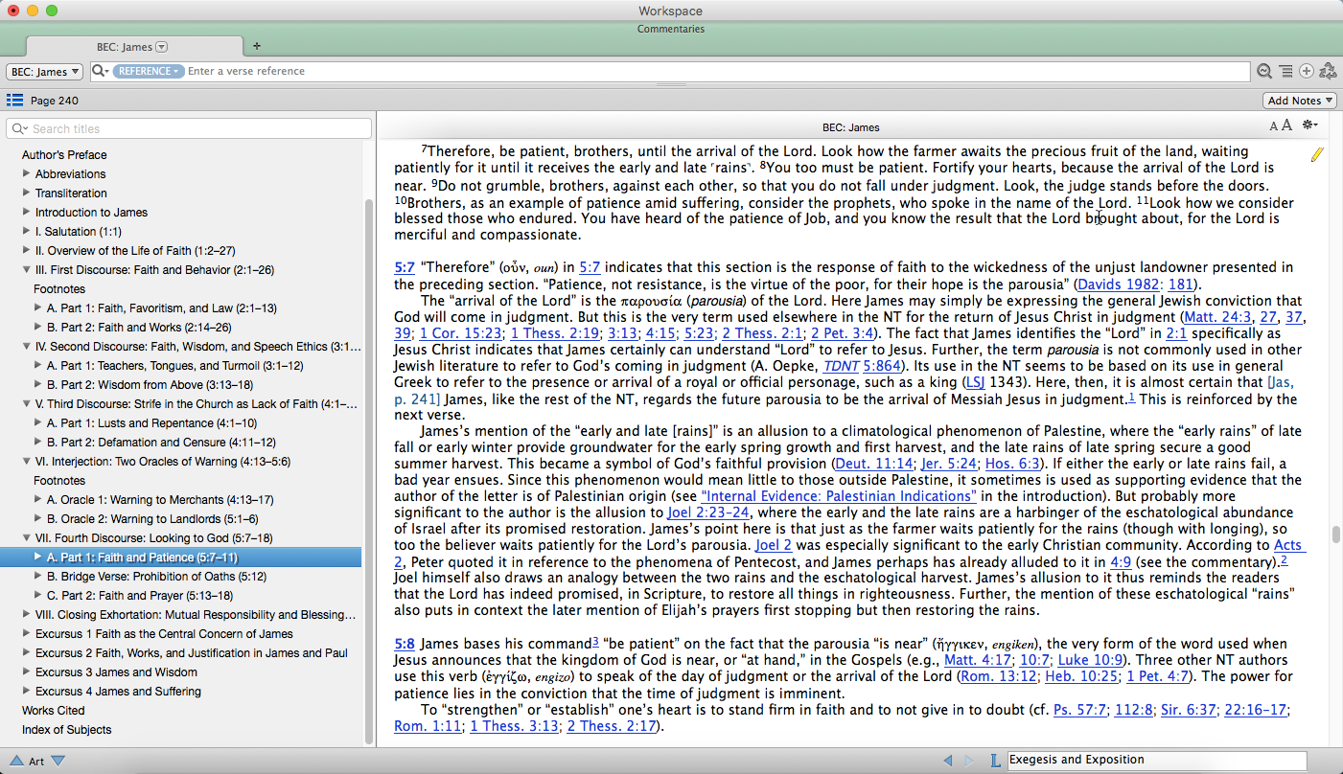
Task: Click footnote 3 after "command"
Action: (595, 641)
